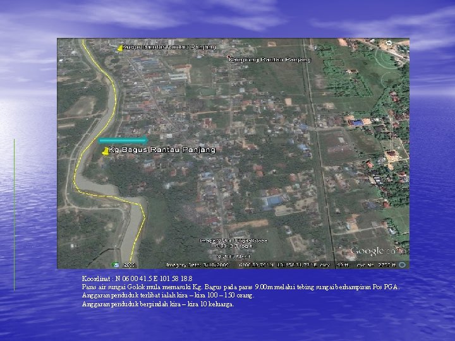Select the Kubur Bandar Rantau Panjang label
This screenshot has width=455, height=341.
tap(169, 47)
